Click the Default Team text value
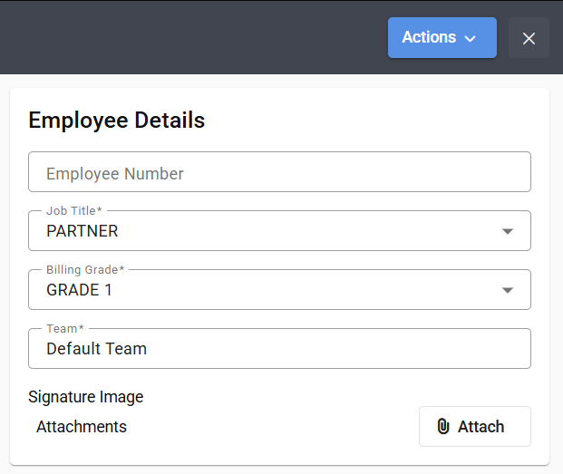The height and width of the screenshot is (474, 563). click(97, 349)
